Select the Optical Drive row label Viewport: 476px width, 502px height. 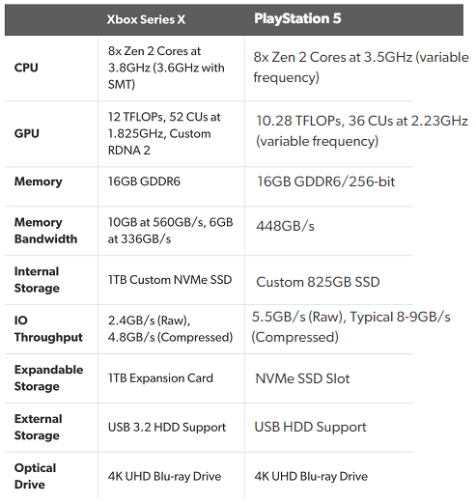click(35, 476)
